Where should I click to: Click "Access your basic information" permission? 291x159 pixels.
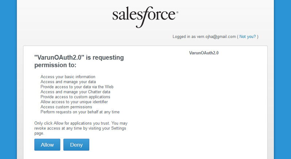pos(68,77)
